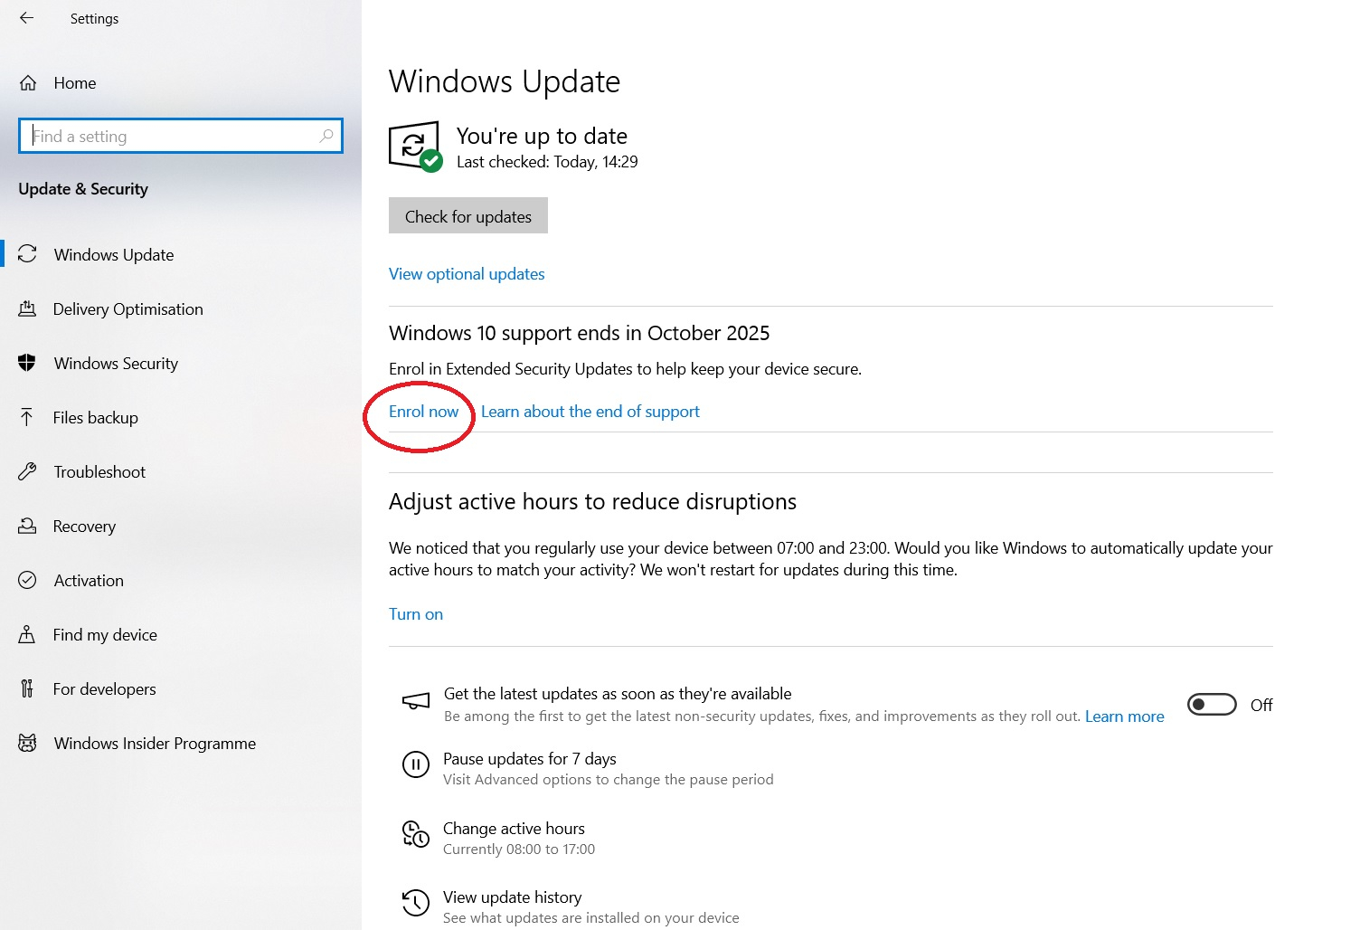Click the Enrol now link

(423, 412)
